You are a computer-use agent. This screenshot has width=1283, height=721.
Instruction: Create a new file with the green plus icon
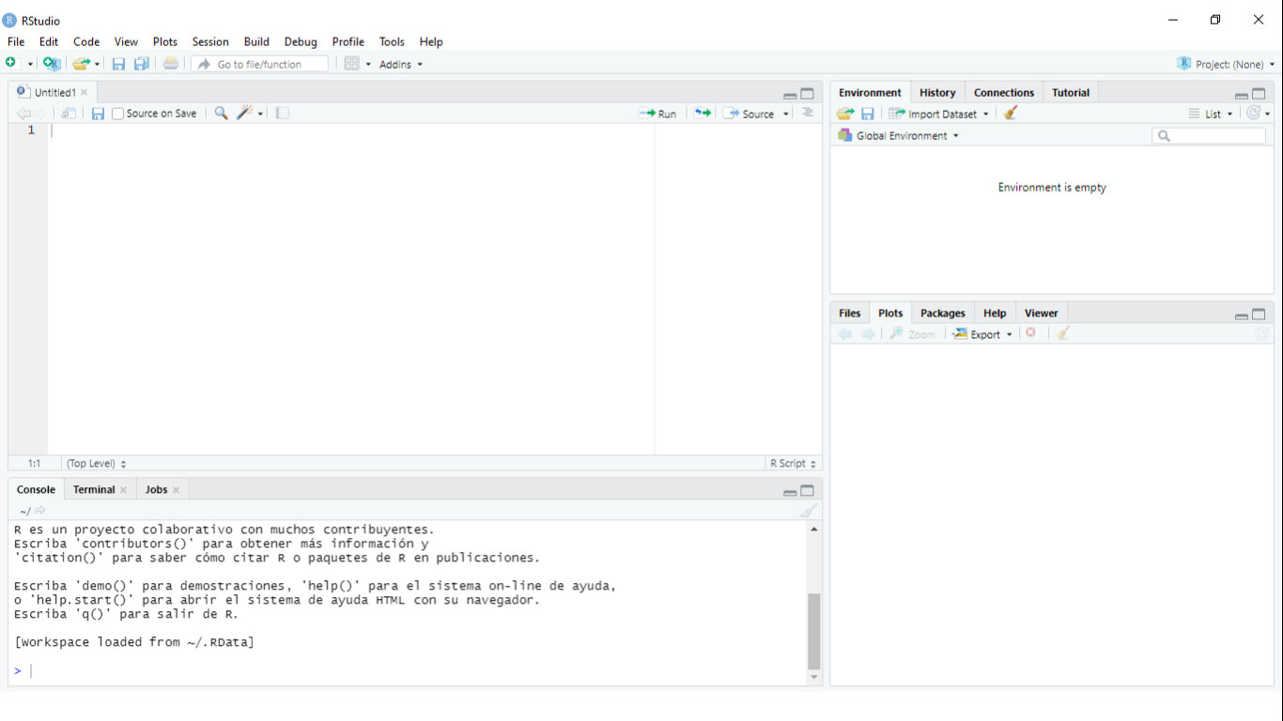coord(11,63)
